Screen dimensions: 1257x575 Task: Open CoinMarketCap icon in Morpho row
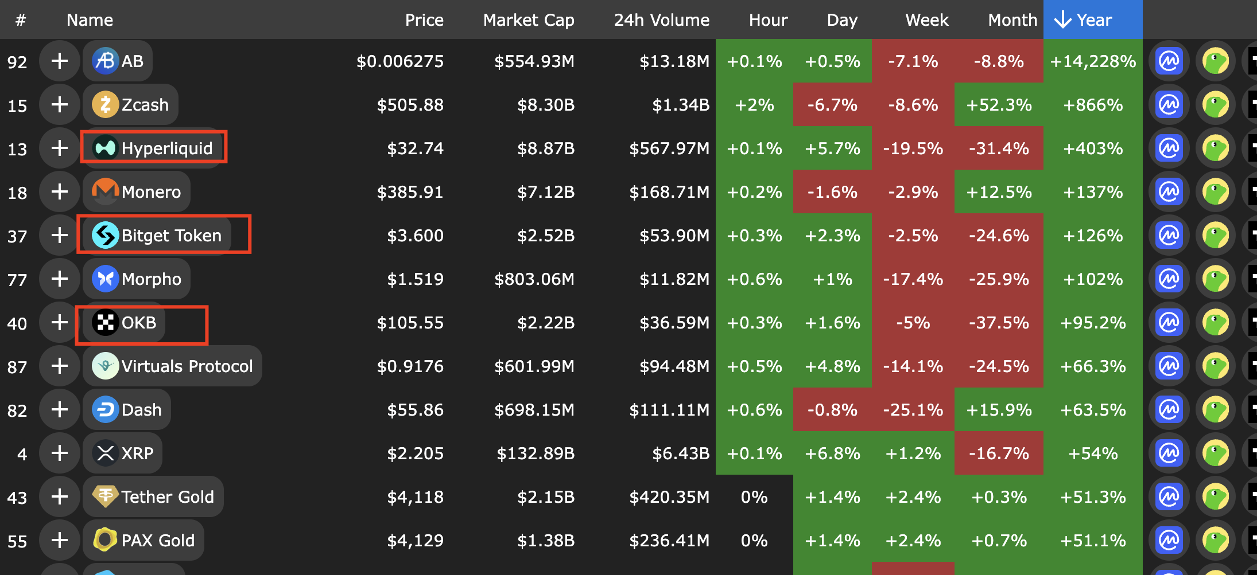point(1169,279)
